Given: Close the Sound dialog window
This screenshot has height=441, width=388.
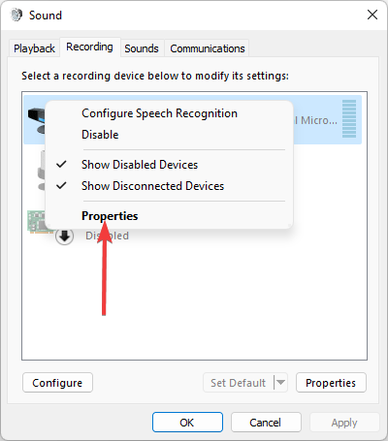Looking at the screenshot, I should coord(372,15).
